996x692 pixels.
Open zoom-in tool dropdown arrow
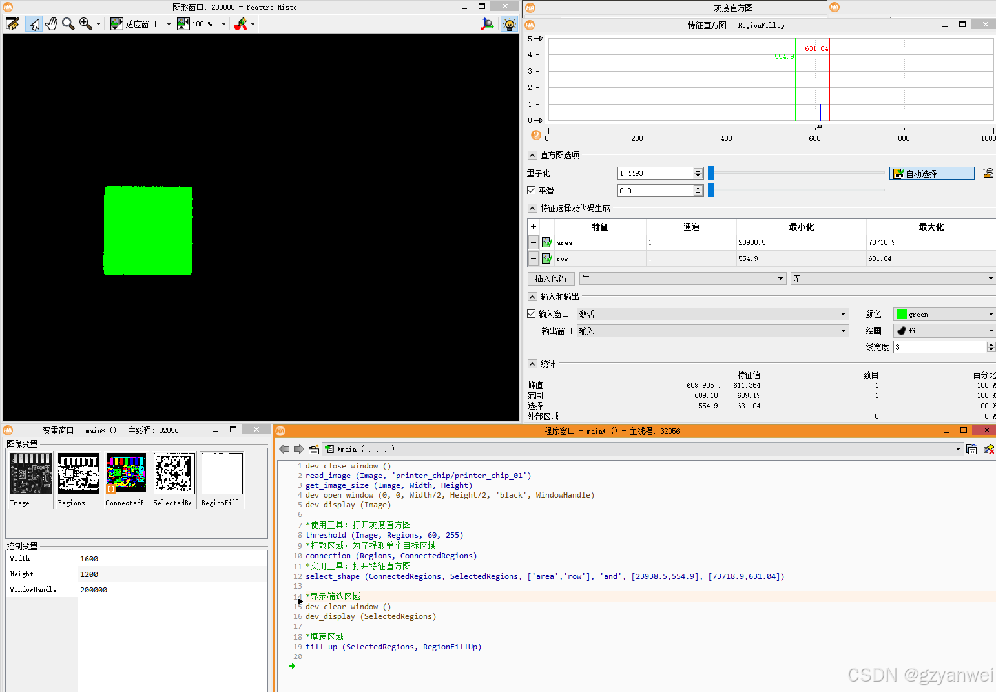tap(98, 24)
